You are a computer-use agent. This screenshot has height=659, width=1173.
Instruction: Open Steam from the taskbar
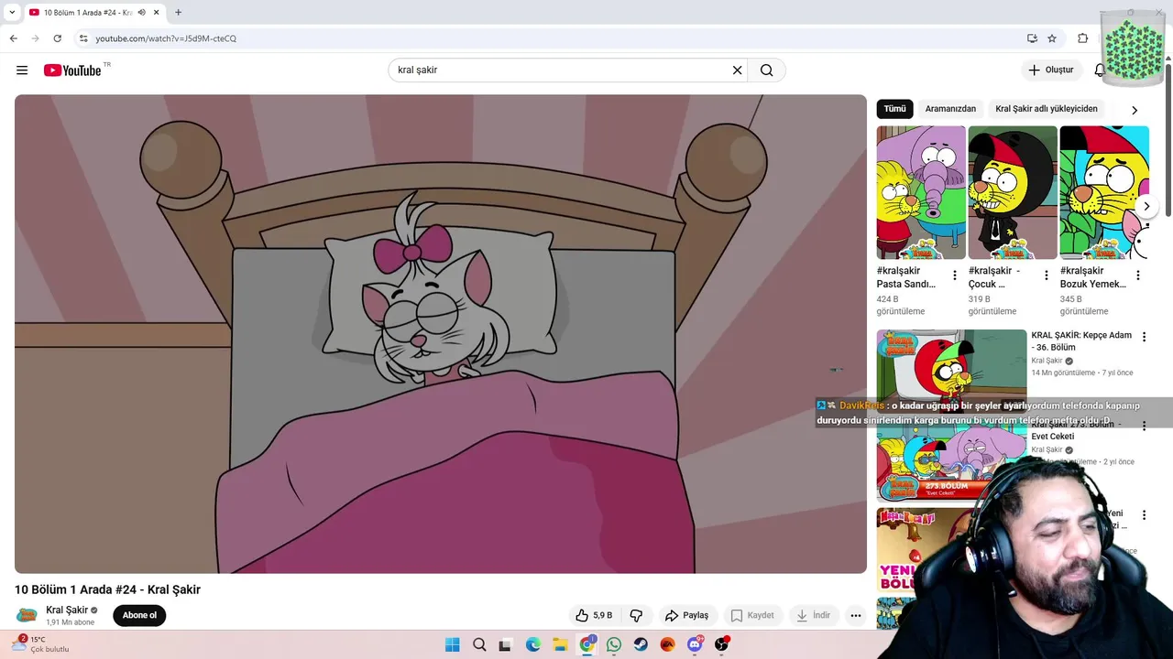(x=641, y=644)
